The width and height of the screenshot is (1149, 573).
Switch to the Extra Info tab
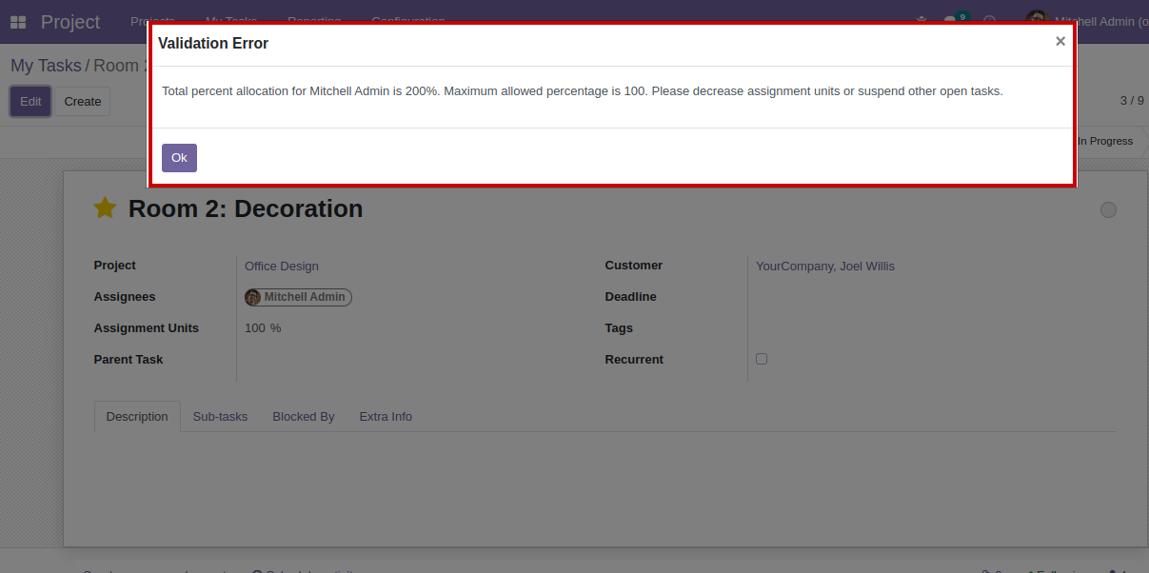(386, 416)
